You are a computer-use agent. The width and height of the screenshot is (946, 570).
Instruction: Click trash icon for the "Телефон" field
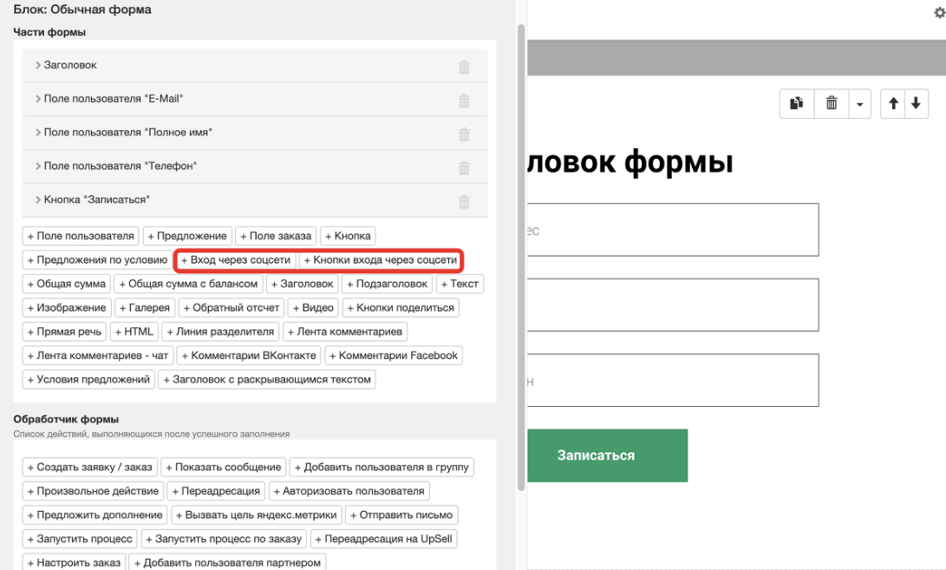coord(465,167)
